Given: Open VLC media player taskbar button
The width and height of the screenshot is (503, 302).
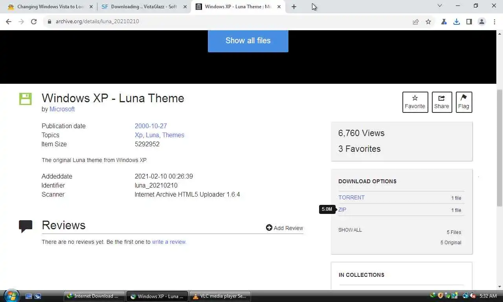Looking at the screenshot, I should (x=220, y=296).
